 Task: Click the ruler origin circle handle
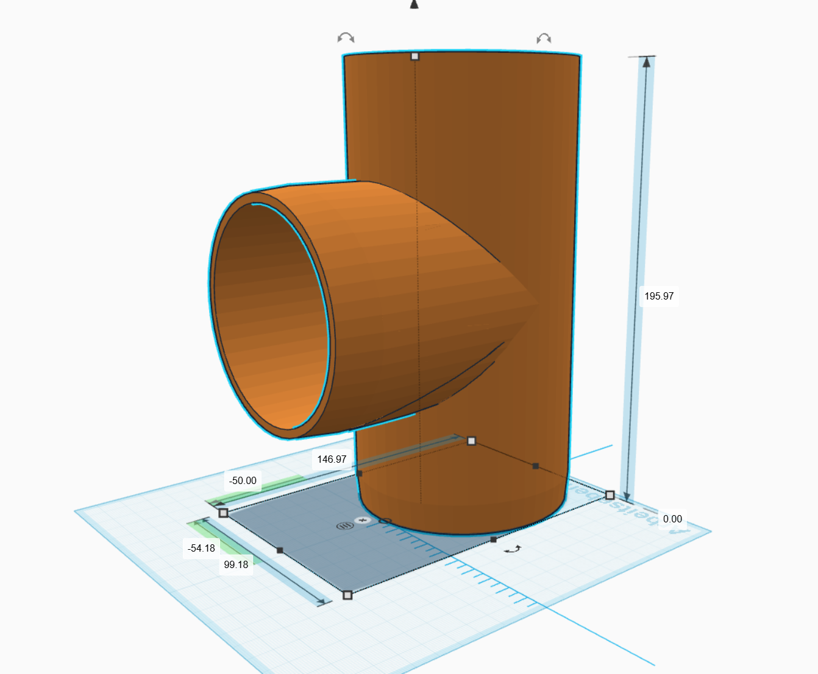[x=385, y=521]
